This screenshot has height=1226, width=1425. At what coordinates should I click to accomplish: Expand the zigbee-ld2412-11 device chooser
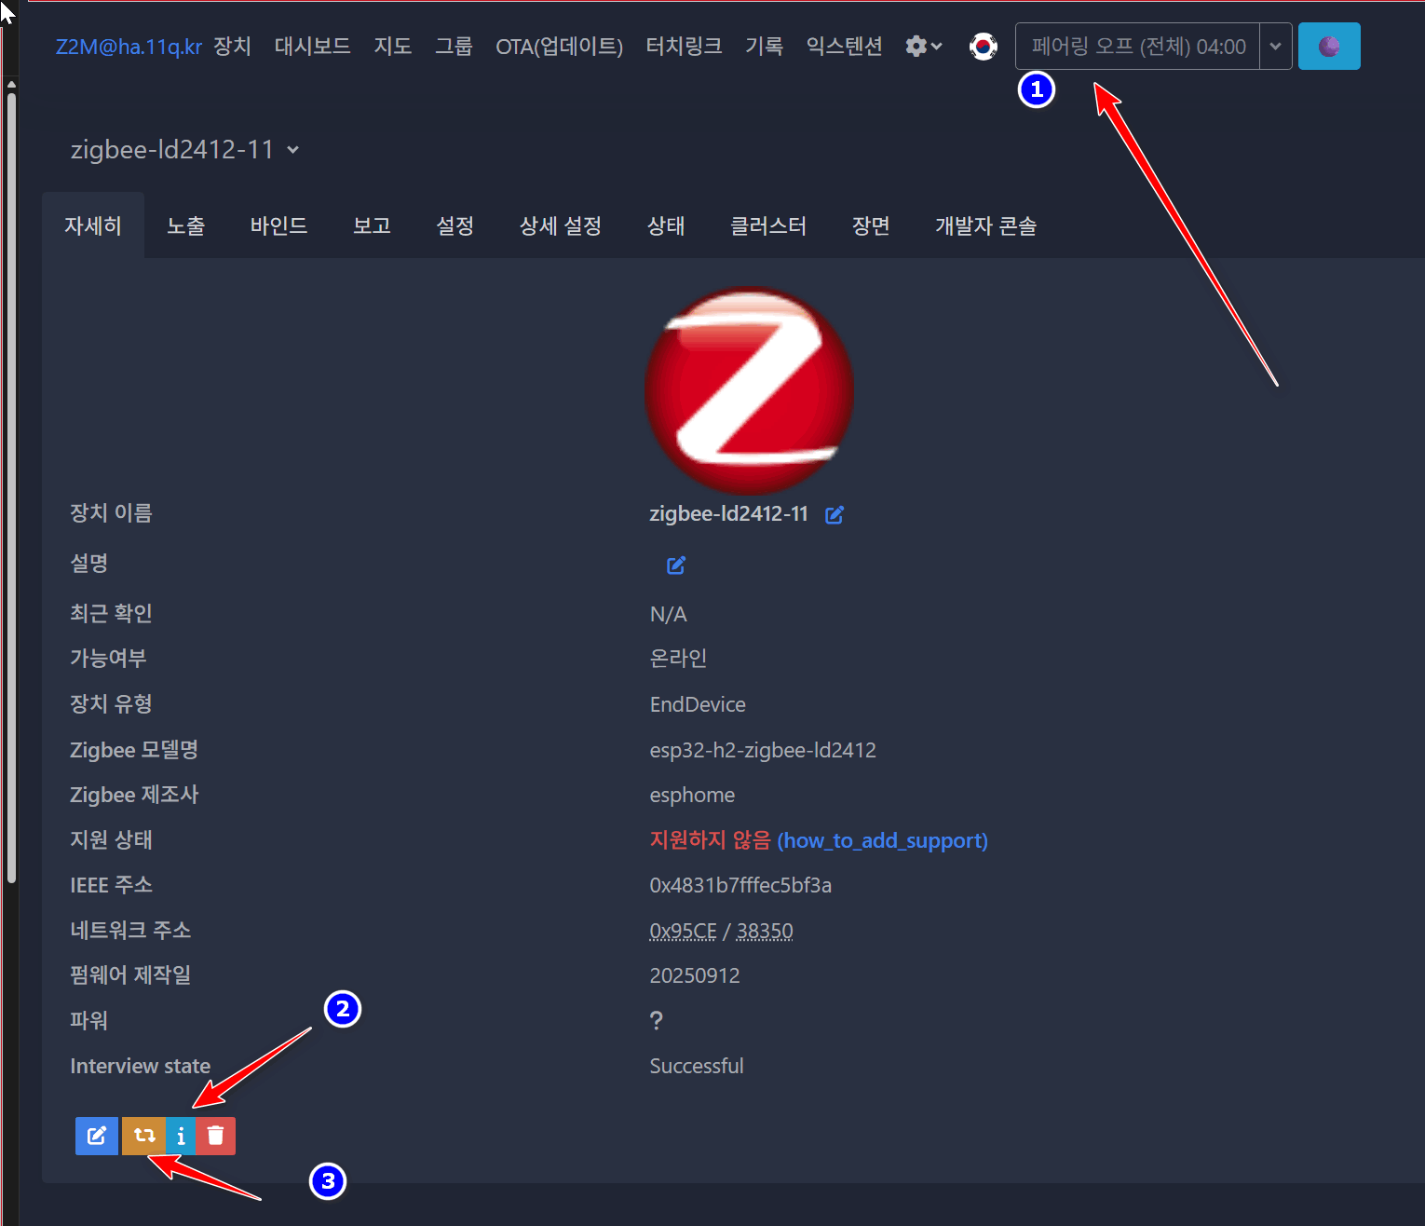pyautogui.click(x=184, y=149)
